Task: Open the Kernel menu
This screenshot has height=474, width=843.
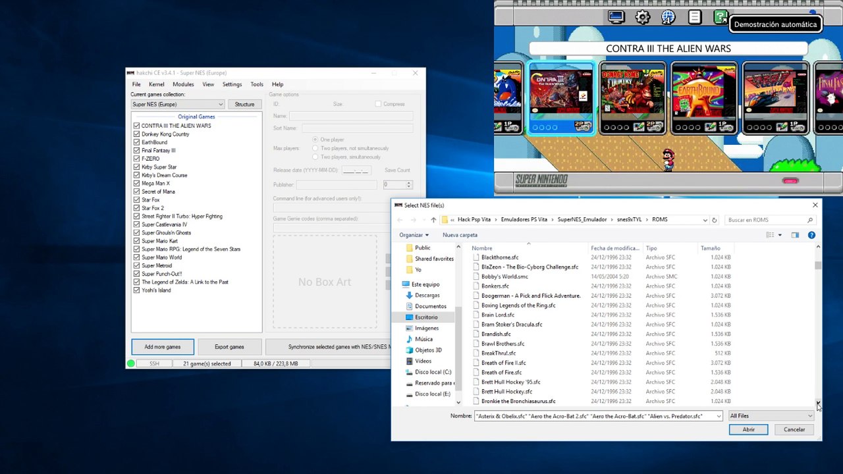Action: [x=157, y=84]
